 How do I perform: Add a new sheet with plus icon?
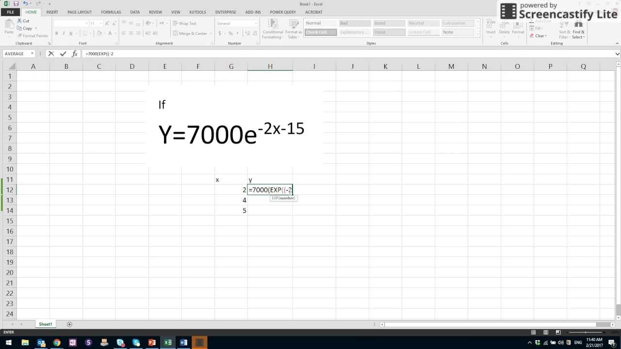[x=69, y=324]
